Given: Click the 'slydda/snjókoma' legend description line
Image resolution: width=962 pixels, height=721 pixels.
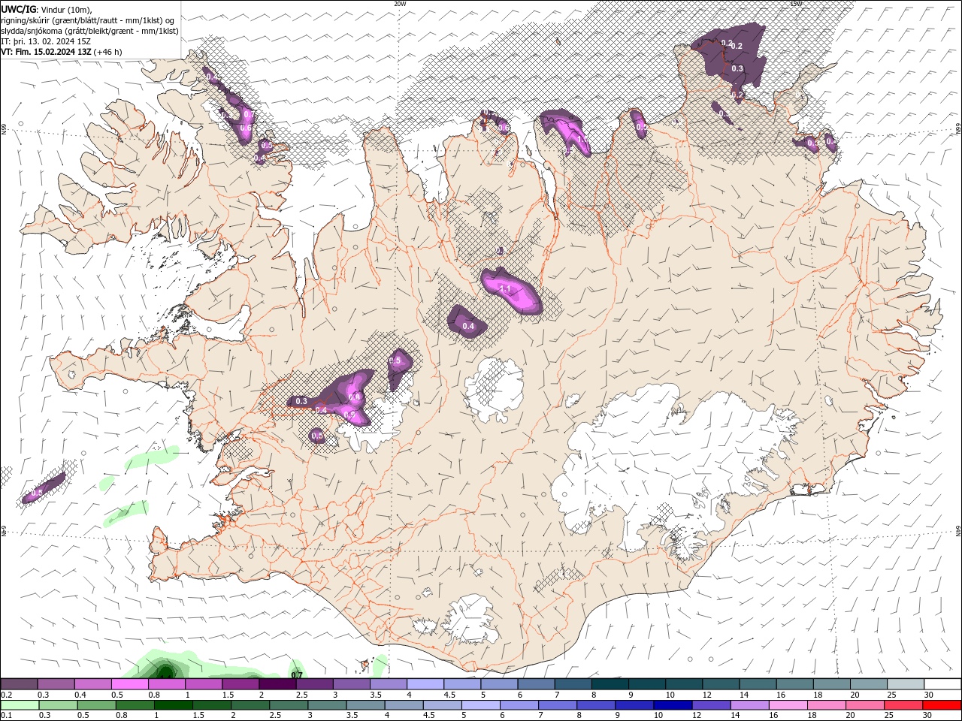Looking at the screenshot, I should (x=89, y=31).
